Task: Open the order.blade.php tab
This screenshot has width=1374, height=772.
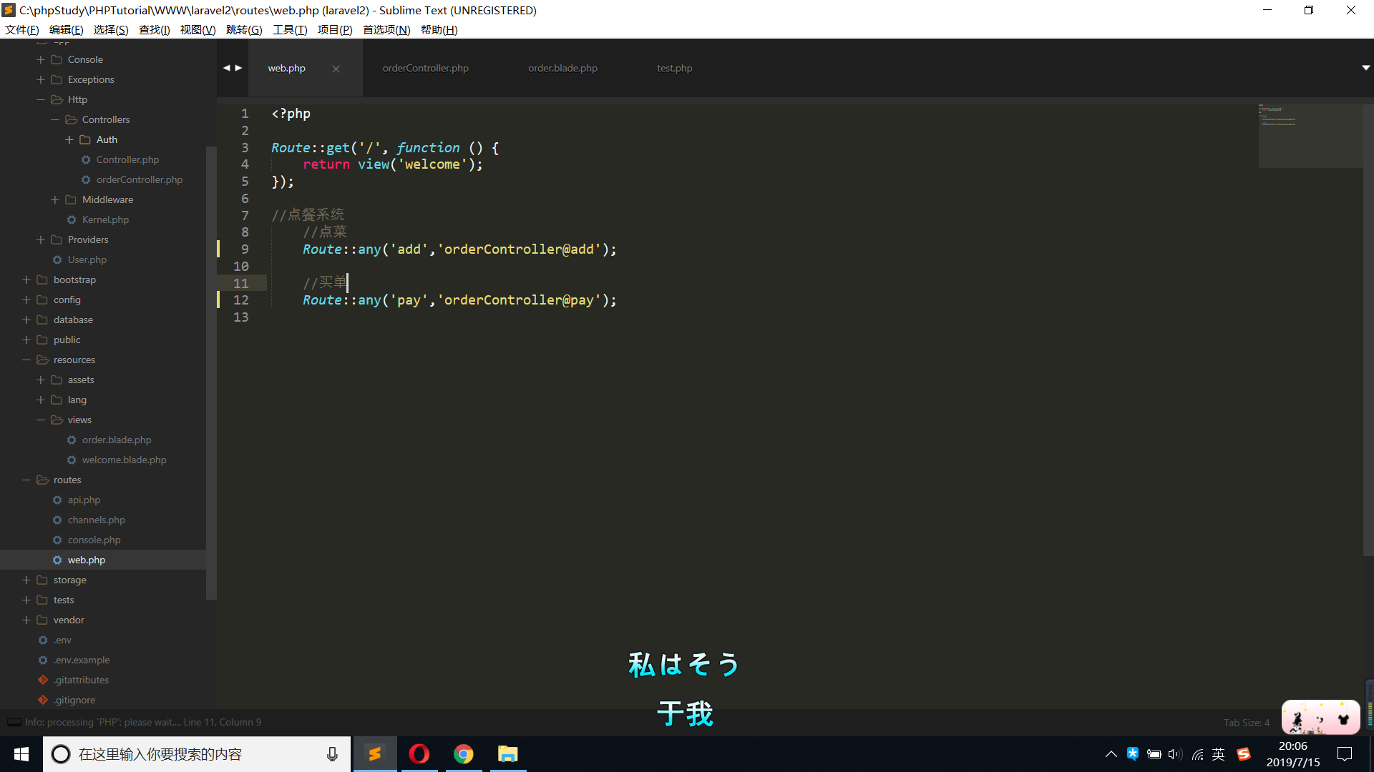Action: click(562, 67)
